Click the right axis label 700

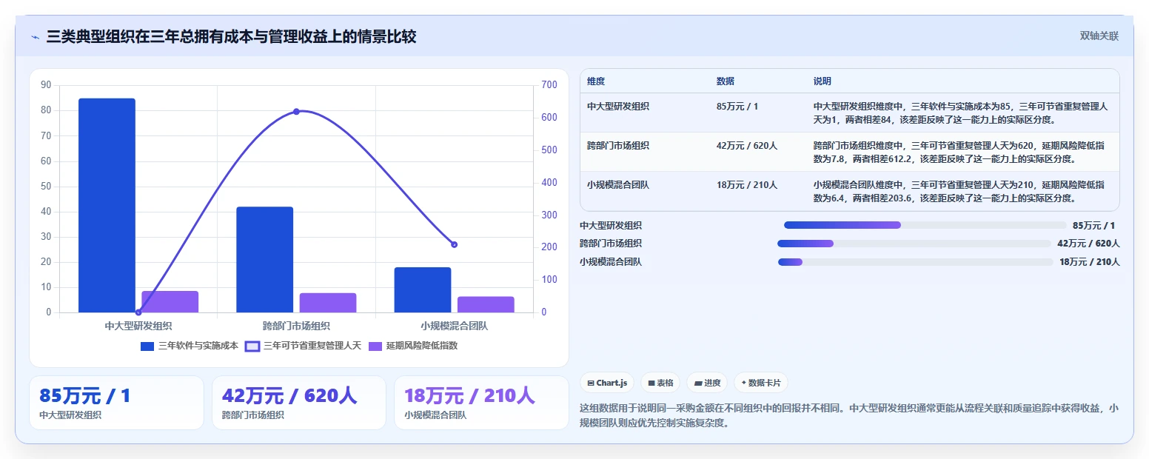[x=549, y=85]
